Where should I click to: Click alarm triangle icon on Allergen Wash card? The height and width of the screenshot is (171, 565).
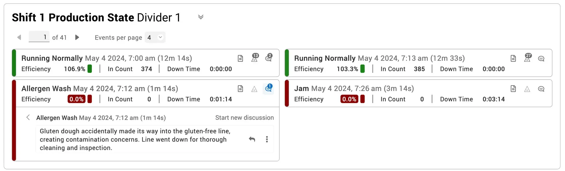[x=254, y=89]
